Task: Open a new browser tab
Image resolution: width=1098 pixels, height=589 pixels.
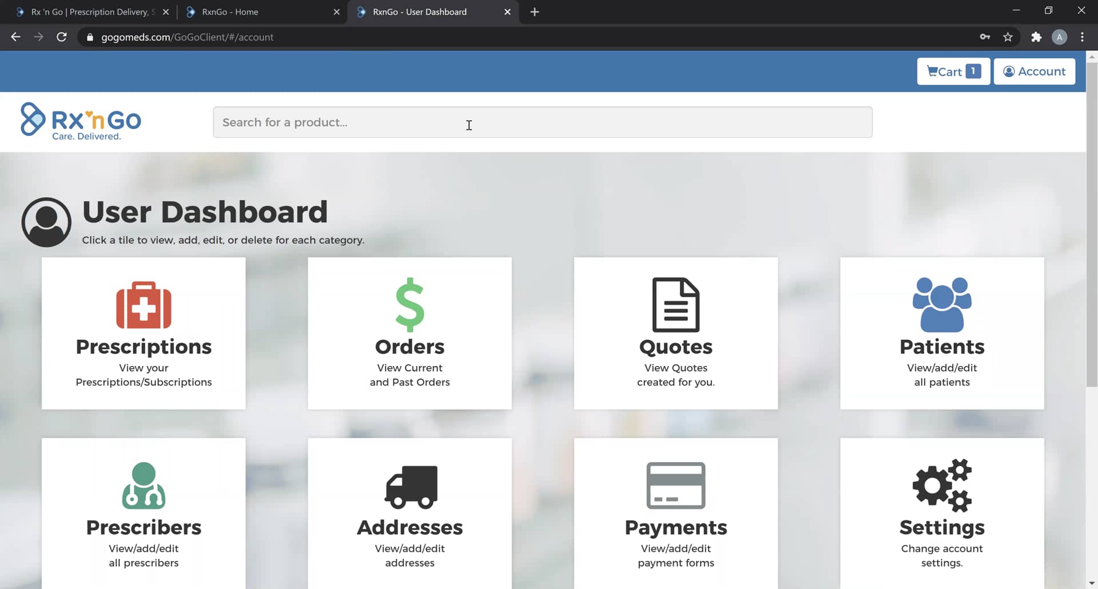Action: coord(535,12)
